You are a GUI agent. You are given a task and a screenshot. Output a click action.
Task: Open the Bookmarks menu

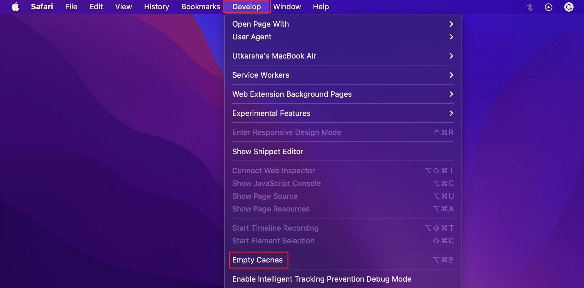tap(201, 7)
